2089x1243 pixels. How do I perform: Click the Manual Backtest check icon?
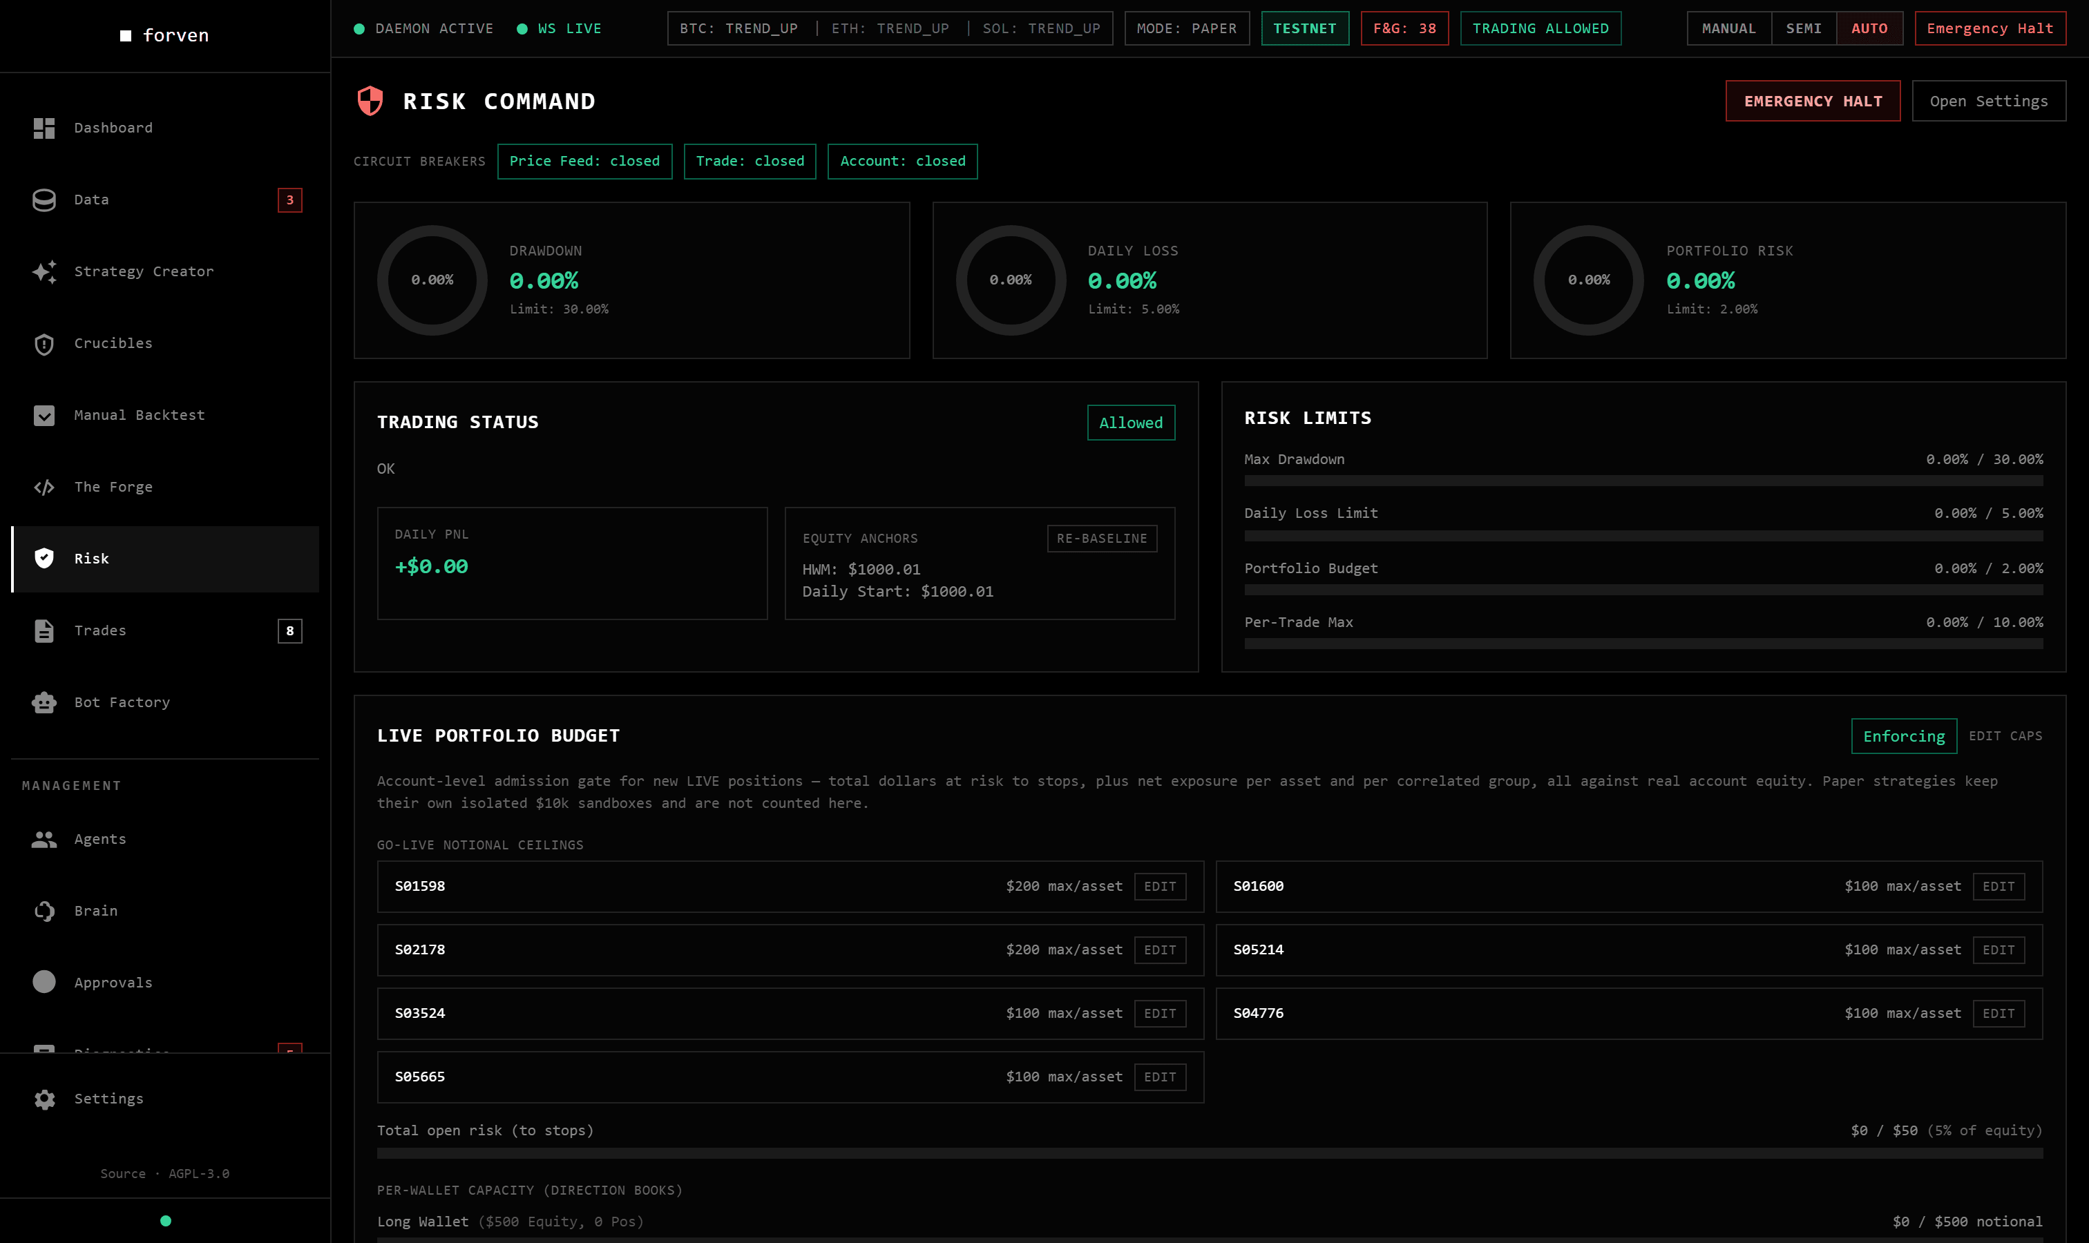pos(44,416)
